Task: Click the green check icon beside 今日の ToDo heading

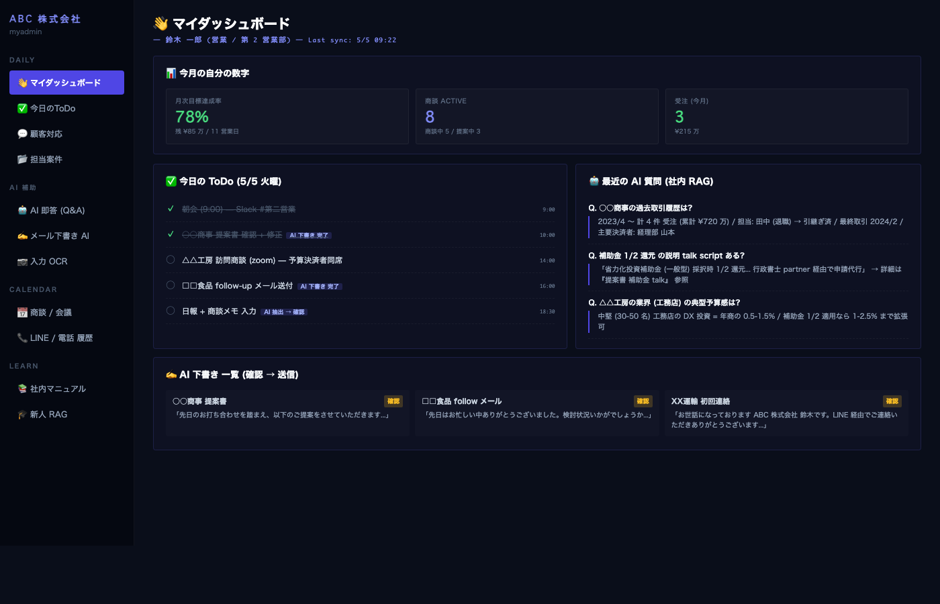Action: coord(171,181)
